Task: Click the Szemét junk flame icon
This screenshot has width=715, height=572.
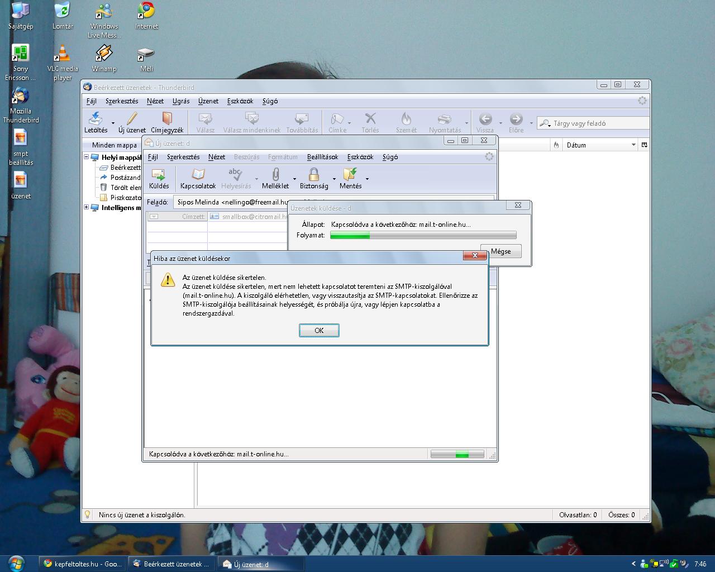Action: (x=406, y=118)
